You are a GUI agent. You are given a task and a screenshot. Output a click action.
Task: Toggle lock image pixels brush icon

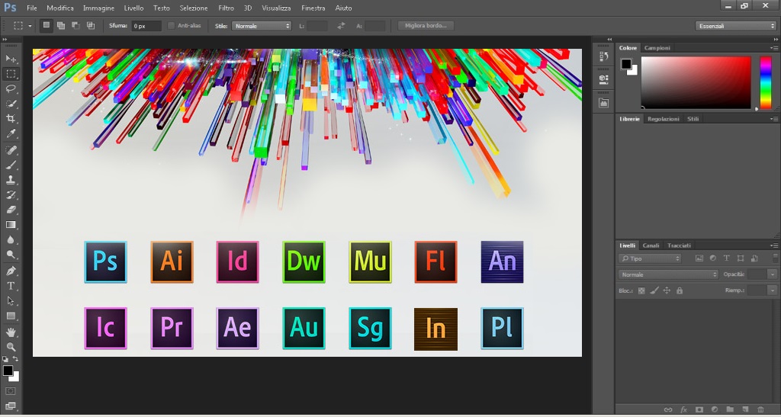pos(654,290)
